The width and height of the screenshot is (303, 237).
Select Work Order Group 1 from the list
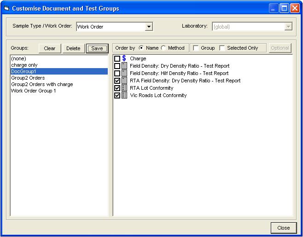[33, 91]
